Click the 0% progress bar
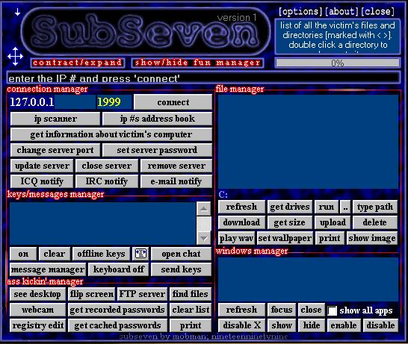 338,63
